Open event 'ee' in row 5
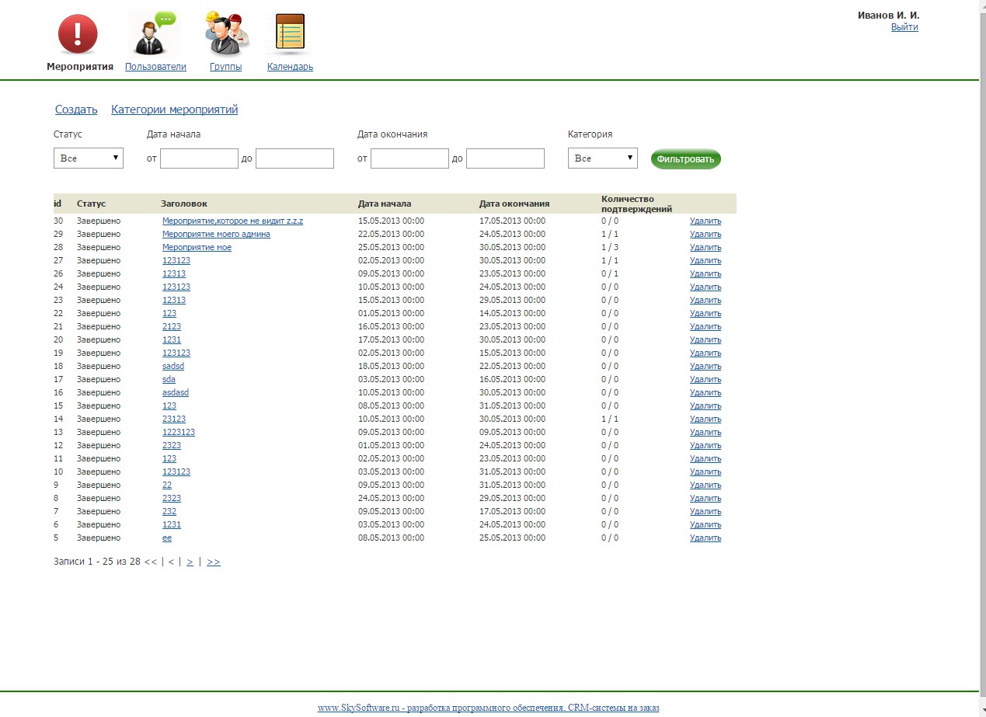This screenshot has height=717, width=986. [x=167, y=538]
